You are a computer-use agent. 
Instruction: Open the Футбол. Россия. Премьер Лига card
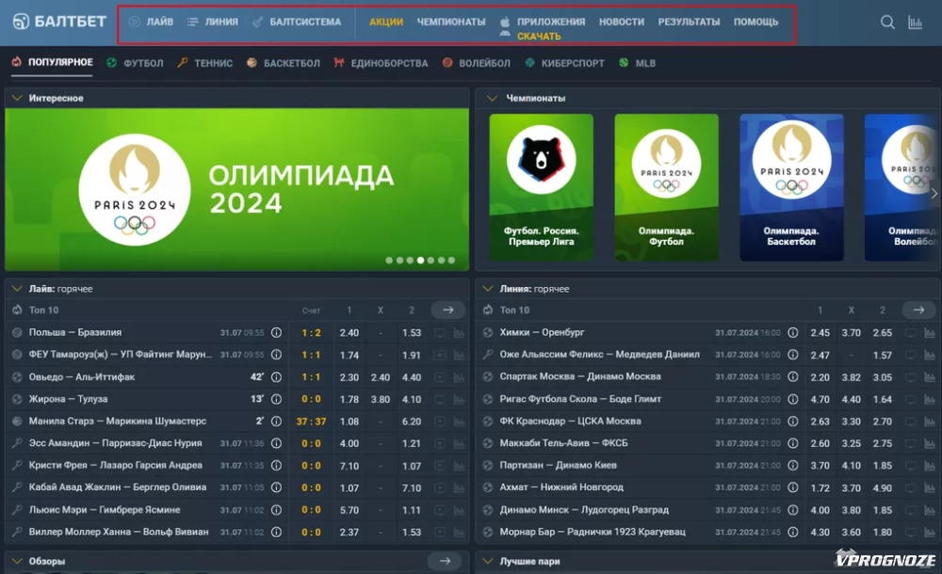[541, 187]
